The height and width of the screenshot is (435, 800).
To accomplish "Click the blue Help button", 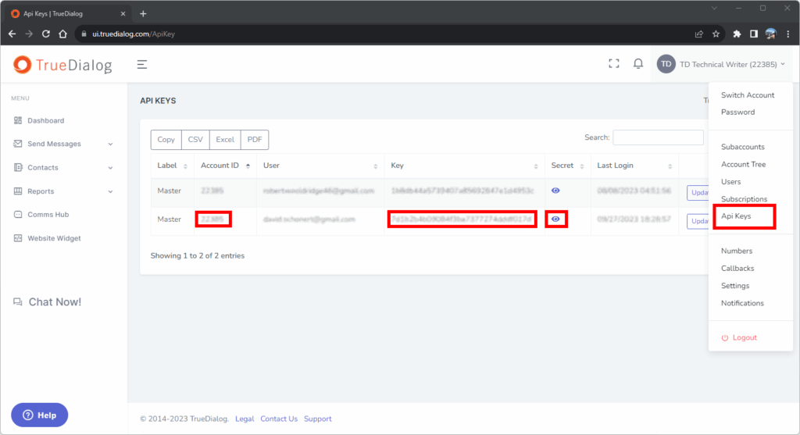I will click(40, 415).
